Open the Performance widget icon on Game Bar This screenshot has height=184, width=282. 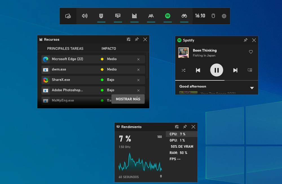pos(118,16)
